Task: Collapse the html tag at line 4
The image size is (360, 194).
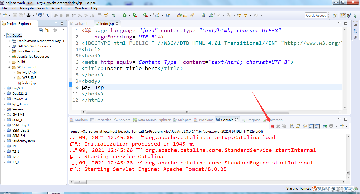Action: (80, 50)
